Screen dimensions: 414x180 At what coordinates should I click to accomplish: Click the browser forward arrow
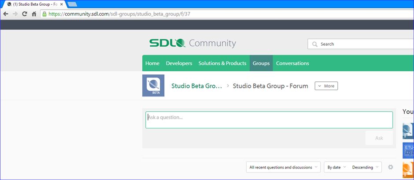(15, 14)
